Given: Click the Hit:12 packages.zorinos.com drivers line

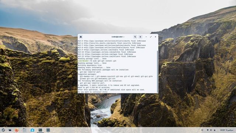Looking at the screenshot, I should point(107,57).
